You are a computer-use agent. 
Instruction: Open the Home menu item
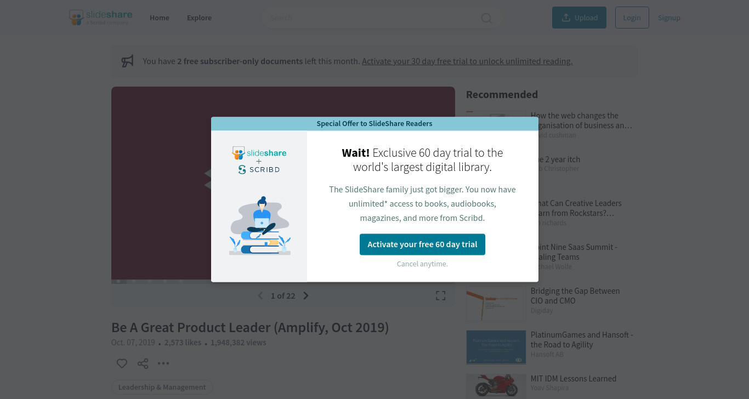click(x=160, y=18)
